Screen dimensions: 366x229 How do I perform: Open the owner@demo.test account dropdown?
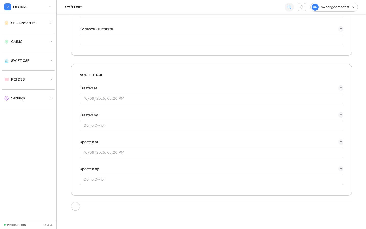pos(334,7)
